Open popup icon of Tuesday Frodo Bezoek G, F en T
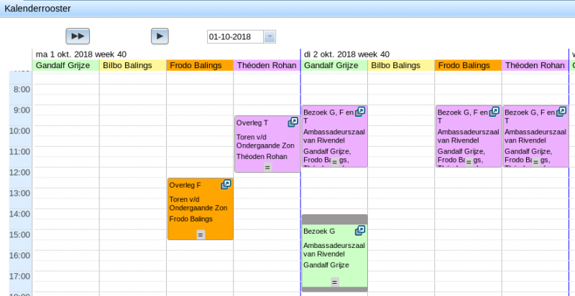 coord(494,112)
